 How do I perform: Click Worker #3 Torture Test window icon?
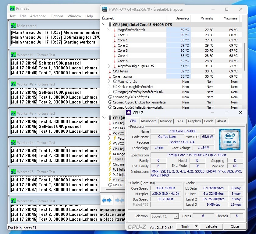pyautogui.click(x=13, y=113)
